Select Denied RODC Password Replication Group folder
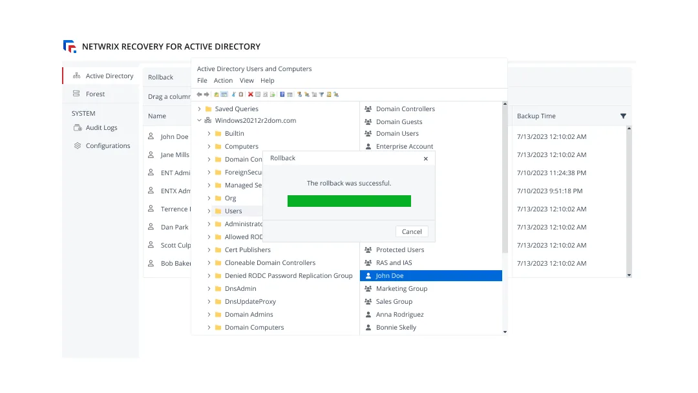 point(288,275)
